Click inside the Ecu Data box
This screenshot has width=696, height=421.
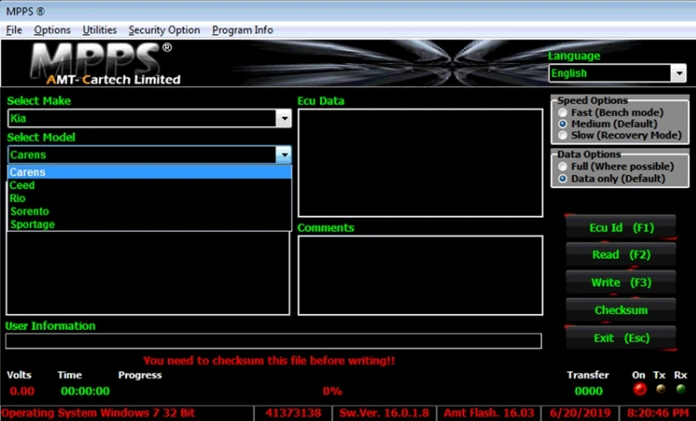click(x=420, y=163)
